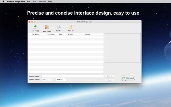Click the Add Folder toolbar icon
Screen dimensions: 171x107
(47, 27)
